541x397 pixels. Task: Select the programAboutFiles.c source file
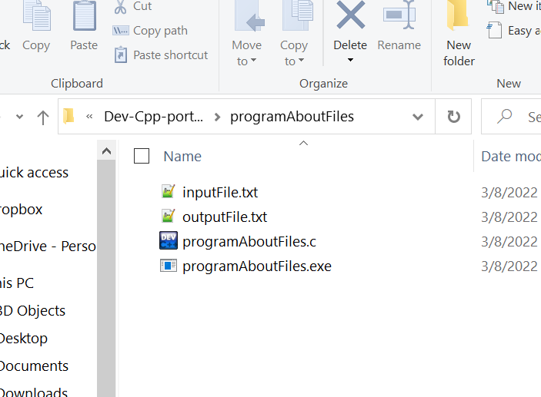point(249,242)
